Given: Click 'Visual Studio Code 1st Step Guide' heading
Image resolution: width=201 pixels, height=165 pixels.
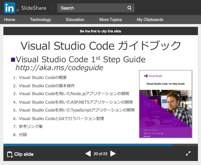Looking at the screenshot, I should pyautogui.click(x=81, y=60).
